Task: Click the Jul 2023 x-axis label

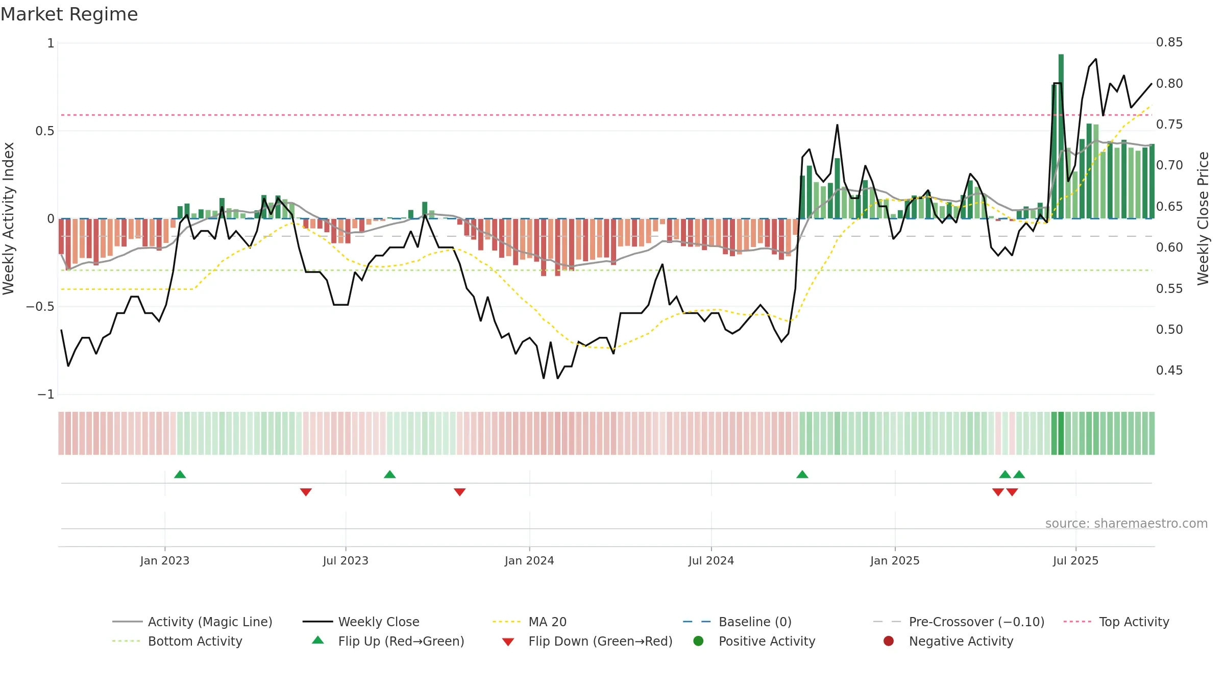Action: tap(346, 561)
